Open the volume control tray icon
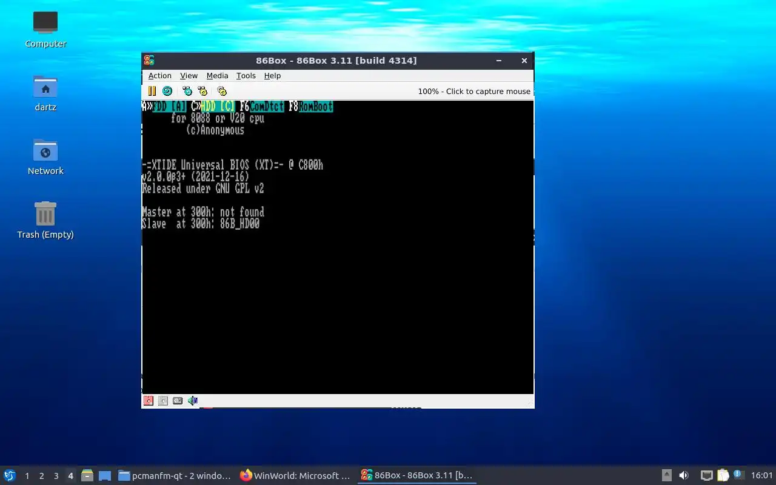Image resolution: width=776 pixels, height=485 pixels. [684, 475]
